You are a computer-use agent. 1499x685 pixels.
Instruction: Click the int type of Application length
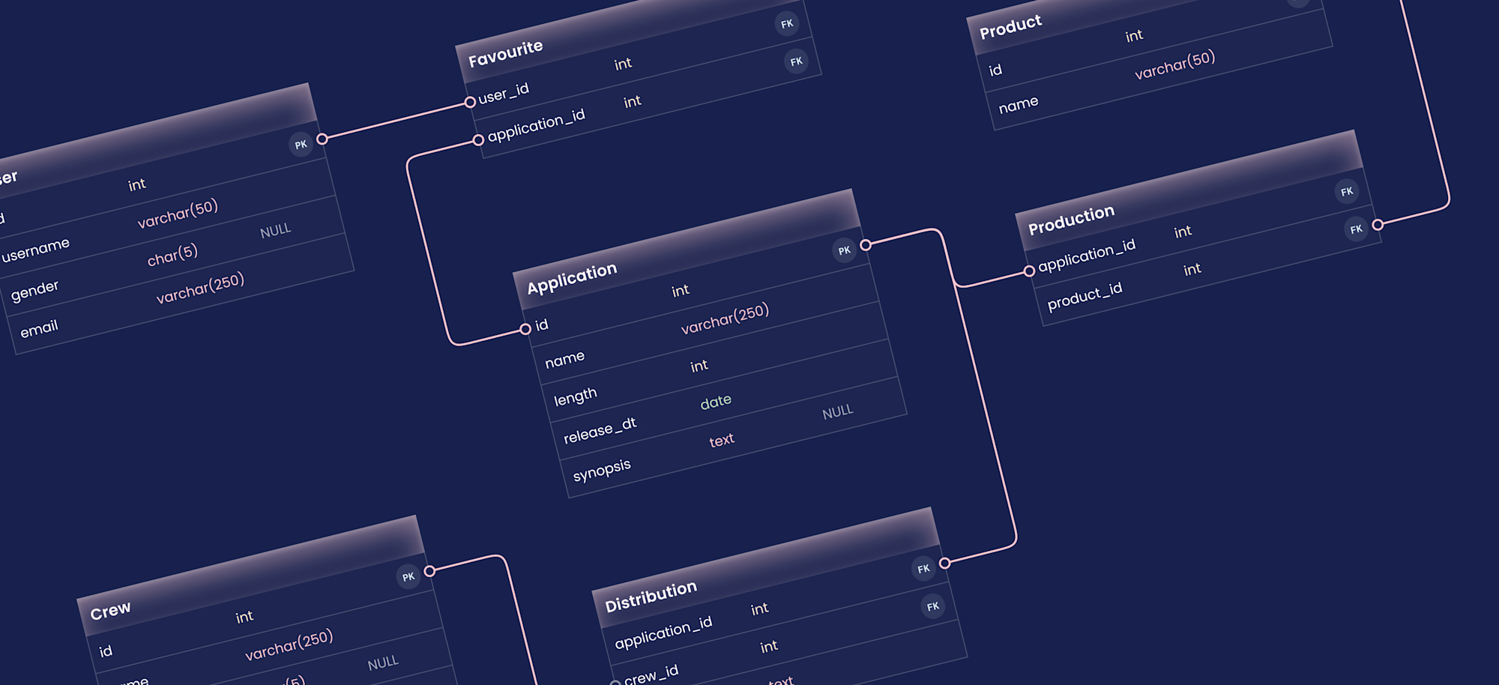pos(699,366)
